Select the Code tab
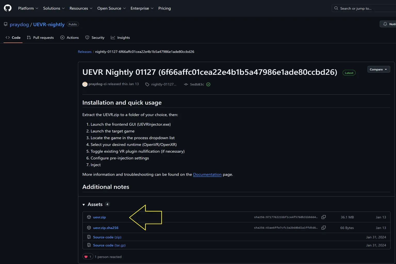This screenshot has height=264, width=396. (x=13, y=38)
